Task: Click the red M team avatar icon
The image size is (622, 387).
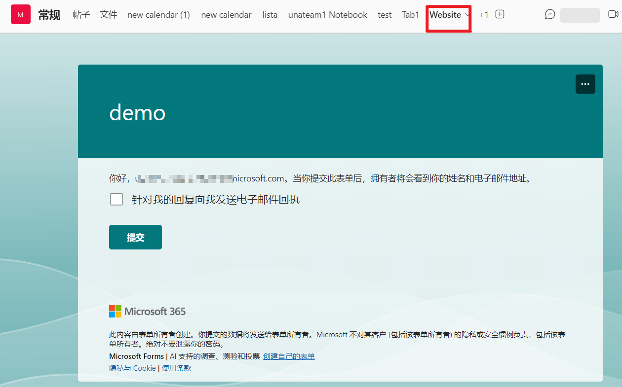Action: (20, 15)
